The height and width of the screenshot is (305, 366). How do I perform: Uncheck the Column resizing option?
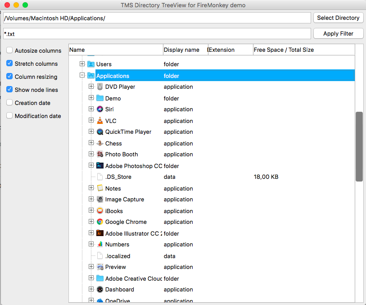[9, 77]
